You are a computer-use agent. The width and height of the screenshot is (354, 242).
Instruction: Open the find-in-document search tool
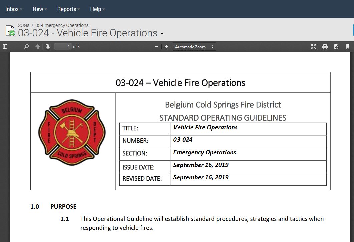pyautogui.click(x=27, y=47)
